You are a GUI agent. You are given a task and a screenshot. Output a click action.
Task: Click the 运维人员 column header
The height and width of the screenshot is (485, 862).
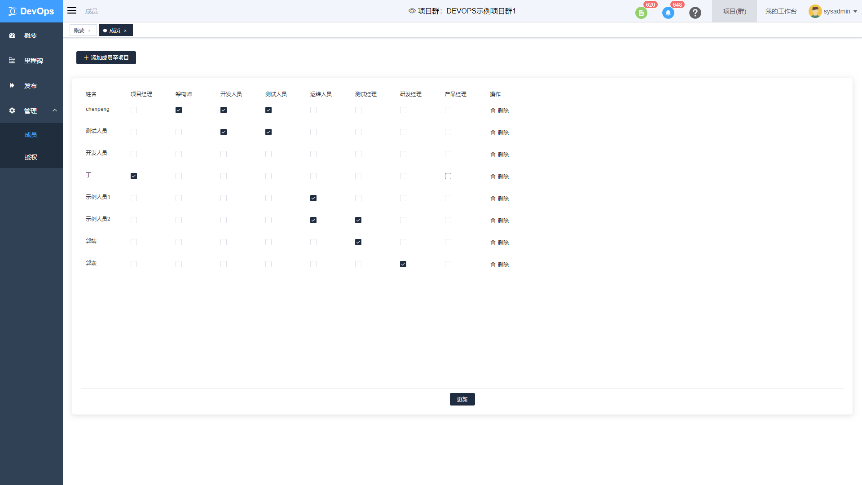pos(321,94)
